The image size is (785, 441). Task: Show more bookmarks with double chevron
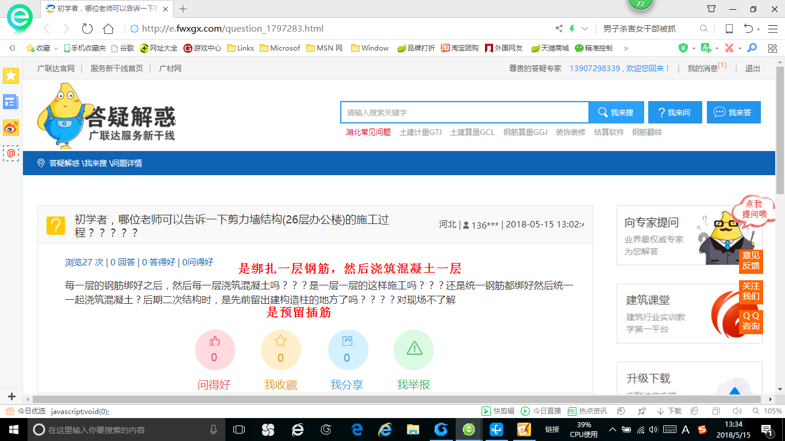[626, 48]
